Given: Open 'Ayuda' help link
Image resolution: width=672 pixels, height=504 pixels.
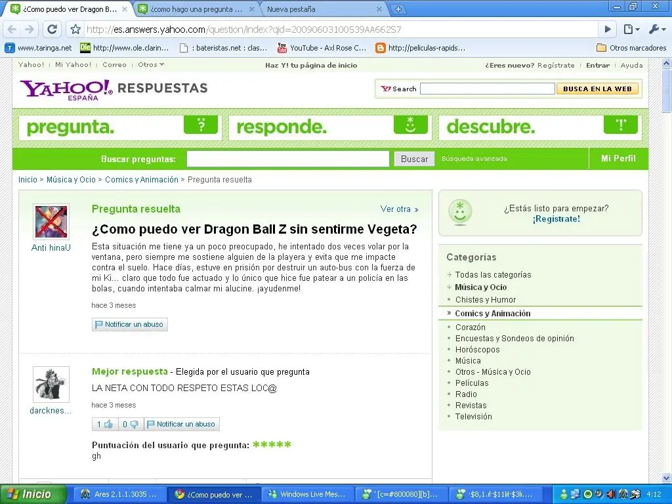Looking at the screenshot, I should [632, 65].
